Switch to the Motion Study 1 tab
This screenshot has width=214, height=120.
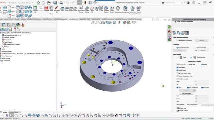click(x=14, y=112)
